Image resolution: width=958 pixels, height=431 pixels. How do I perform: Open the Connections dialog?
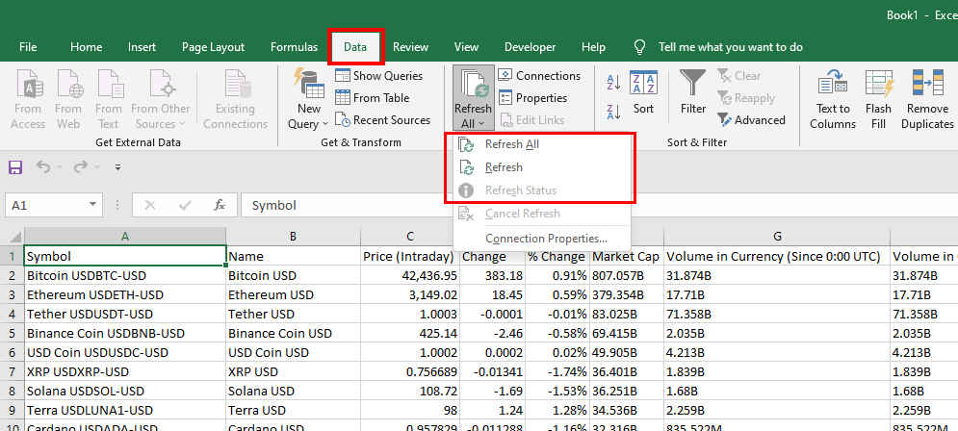point(539,76)
